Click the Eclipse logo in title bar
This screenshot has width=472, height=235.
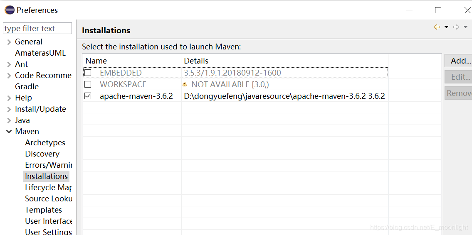pyautogui.click(x=10, y=10)
